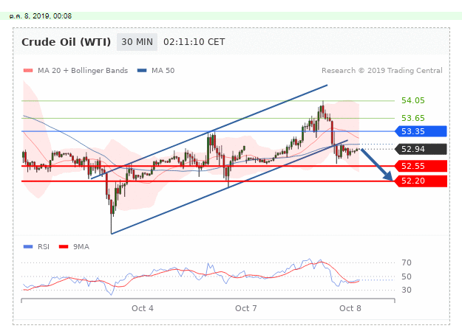Click the black 52.94 current price tag
Viewport: 462px width, 334px height.
coord(421,149)
